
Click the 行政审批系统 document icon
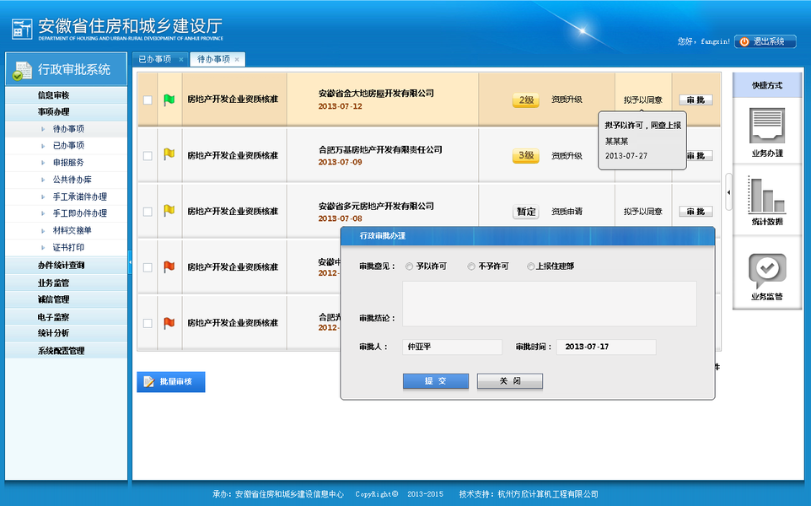[22, 71]
